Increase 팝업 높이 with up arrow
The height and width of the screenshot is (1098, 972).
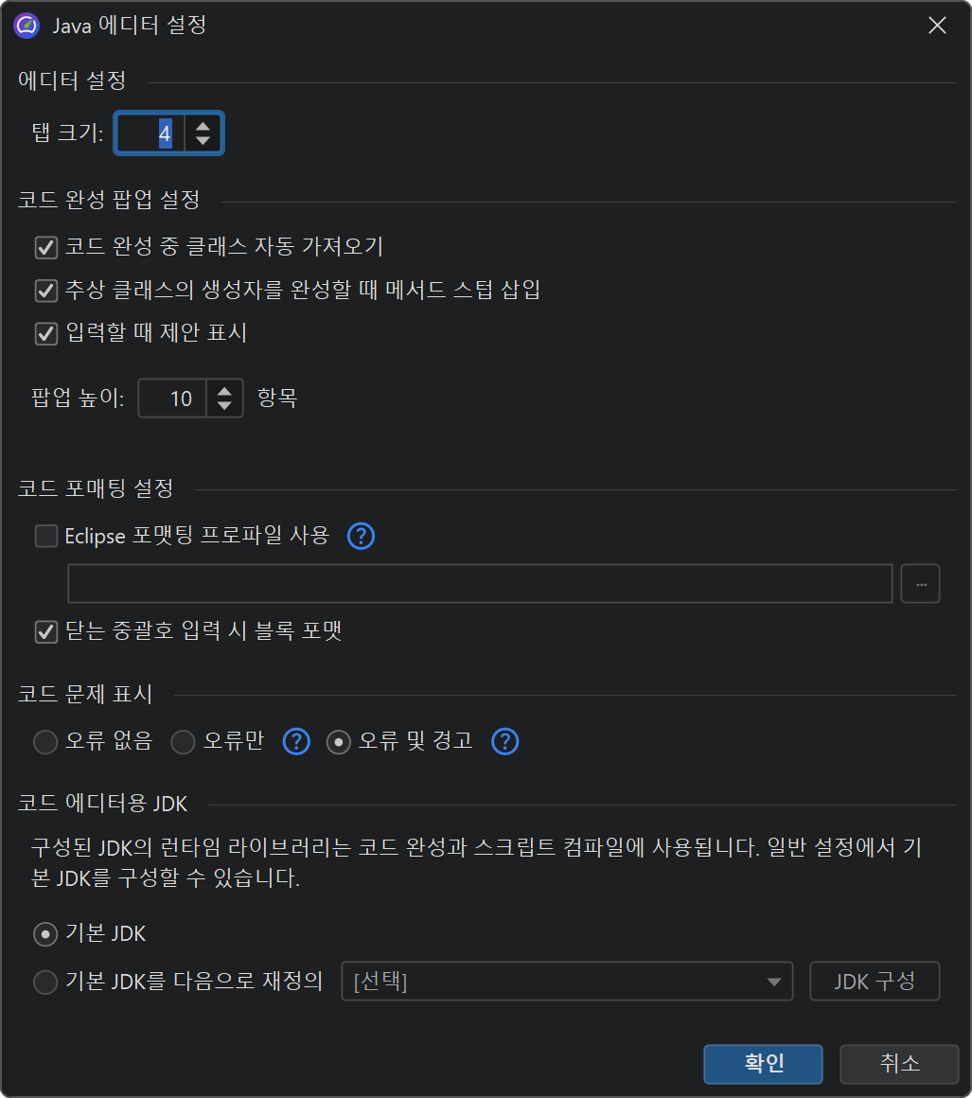click(223, 391)
